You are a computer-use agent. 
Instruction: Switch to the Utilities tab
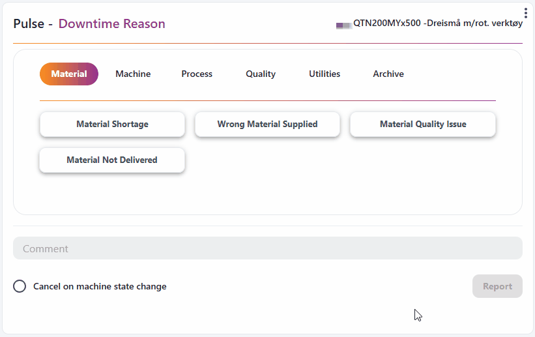click(x=325, y=74)
